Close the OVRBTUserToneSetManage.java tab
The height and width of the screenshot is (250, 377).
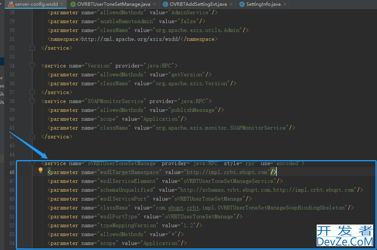(x=154, y=4)
